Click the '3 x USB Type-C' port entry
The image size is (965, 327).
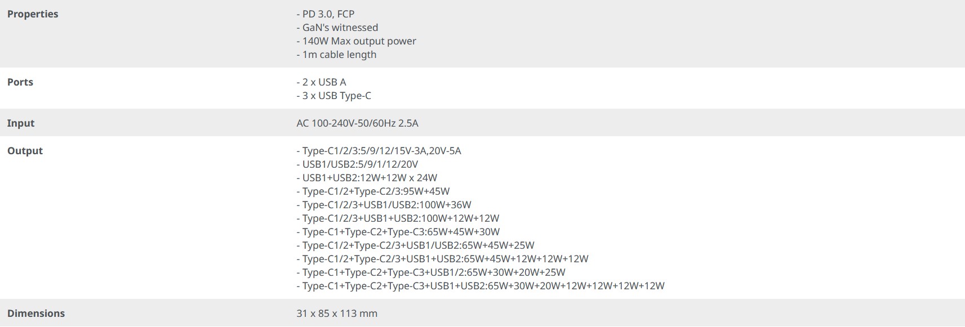pyautogui.click(x=334, y=96)
